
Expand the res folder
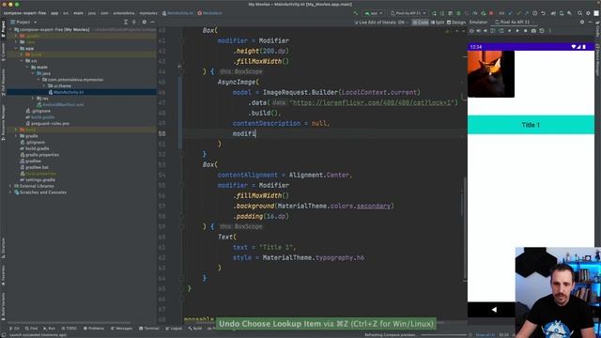(33, 99)
